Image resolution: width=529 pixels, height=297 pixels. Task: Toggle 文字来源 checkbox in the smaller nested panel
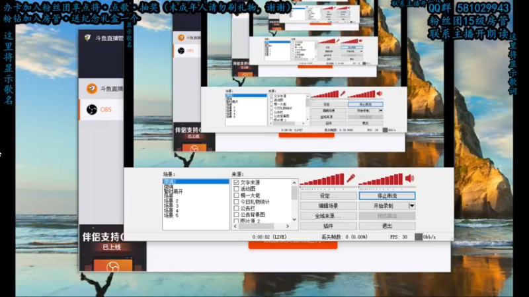pyautogui.click(x=271, y=96)
